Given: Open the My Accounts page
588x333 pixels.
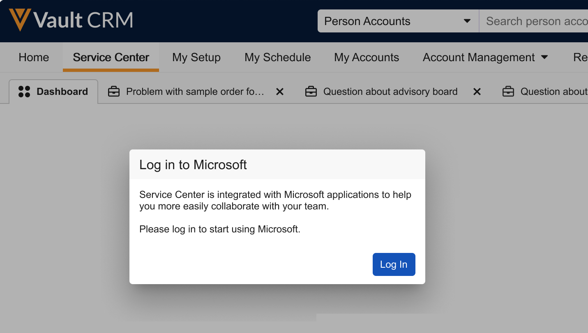Looking at the screenshot, I should tap(367, 57).
